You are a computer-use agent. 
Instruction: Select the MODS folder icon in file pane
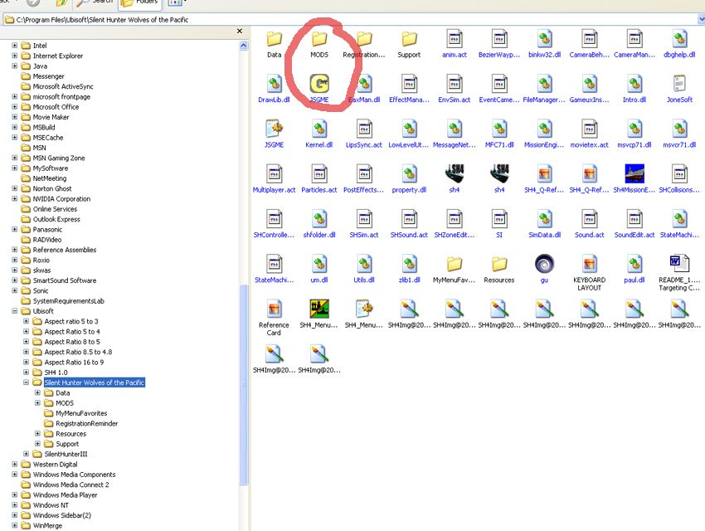pos(319,39)
